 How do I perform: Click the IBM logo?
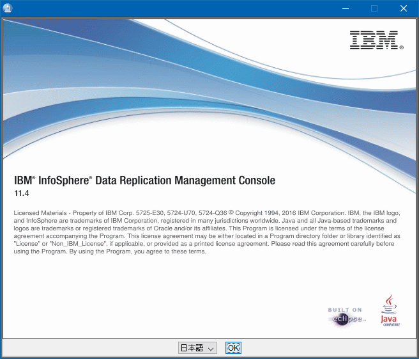tap(376, 40)
